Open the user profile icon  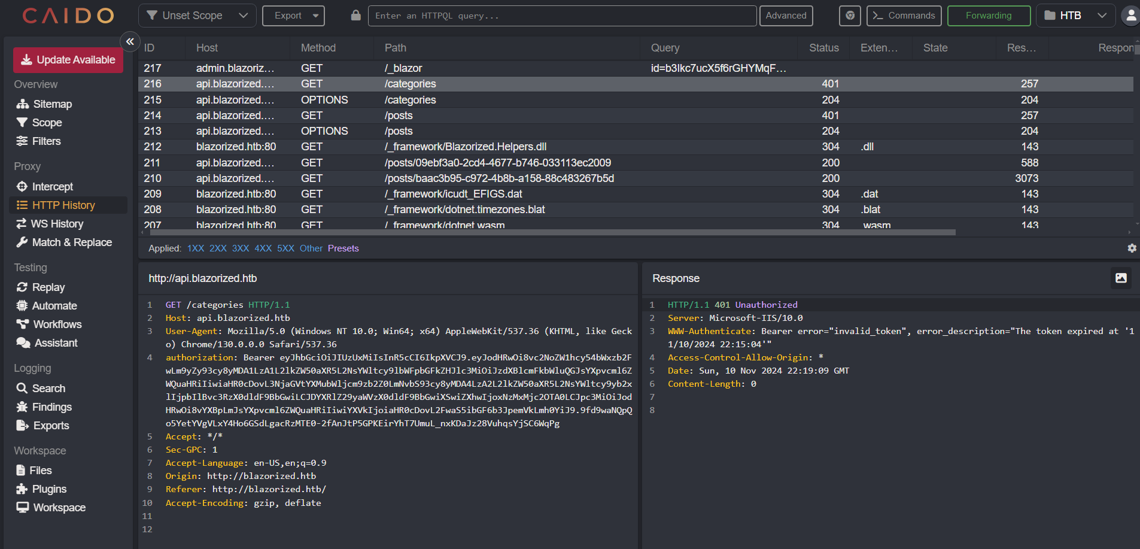click(1130, 16)
